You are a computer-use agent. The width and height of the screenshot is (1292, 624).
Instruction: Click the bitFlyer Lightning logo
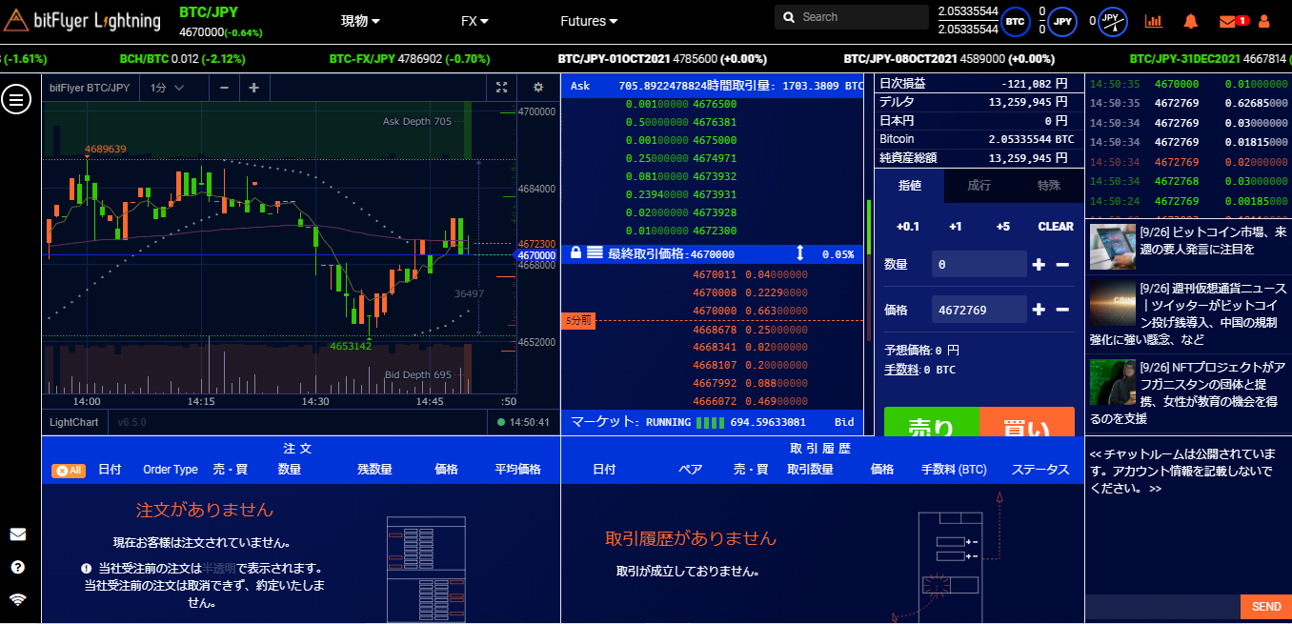click(x=82, y=20)
